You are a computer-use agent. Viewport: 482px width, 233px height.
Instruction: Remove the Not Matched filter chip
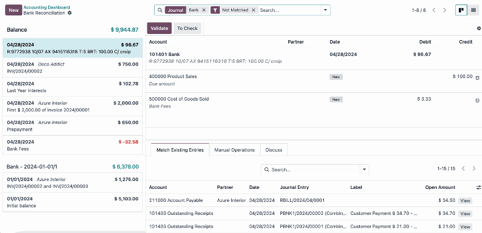point(253,10)
